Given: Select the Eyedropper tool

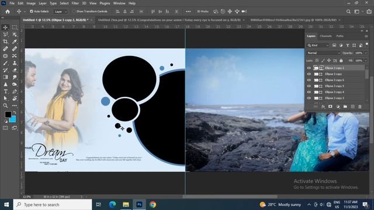Looking at the screenshot, I should click(15, 41).
